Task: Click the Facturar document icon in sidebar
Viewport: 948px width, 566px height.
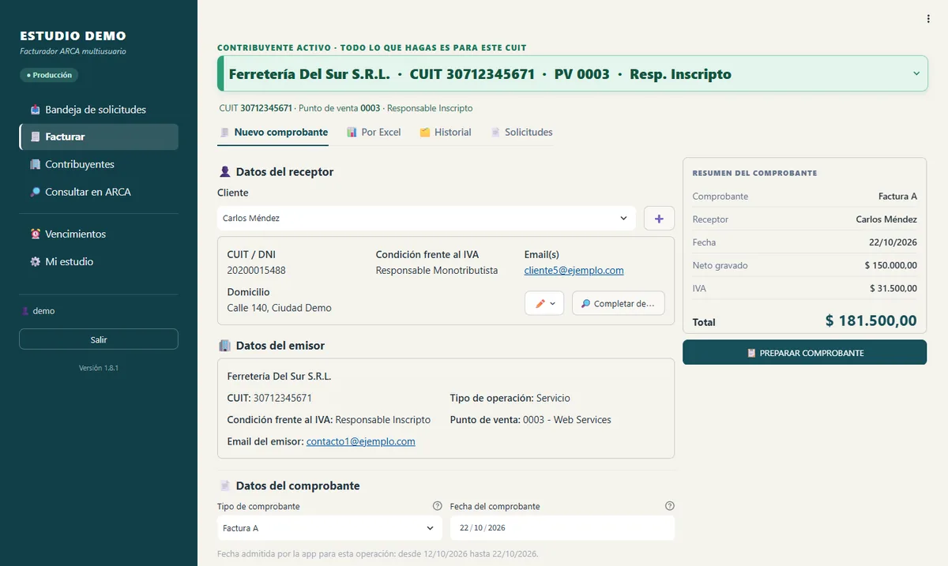Action: tap(35, 137)
